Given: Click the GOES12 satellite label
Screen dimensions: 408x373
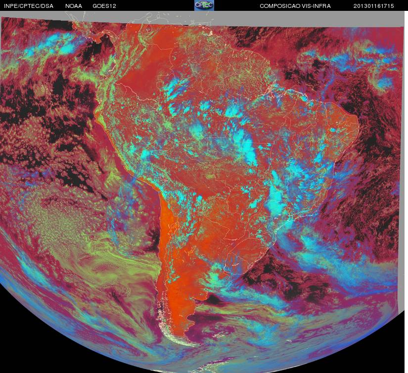Looking at the screenshot, I should click(x=104, y=6).
